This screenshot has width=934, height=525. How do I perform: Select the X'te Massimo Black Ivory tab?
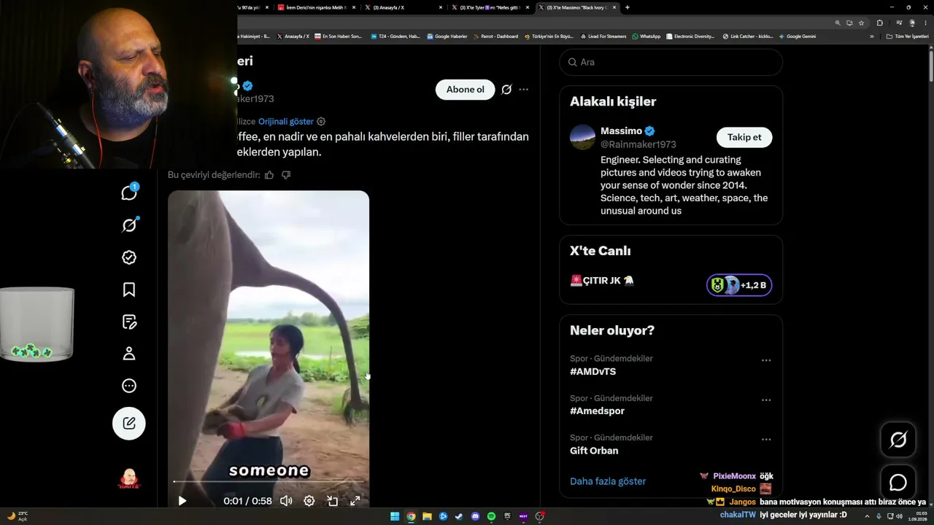[x=576, y=7]
